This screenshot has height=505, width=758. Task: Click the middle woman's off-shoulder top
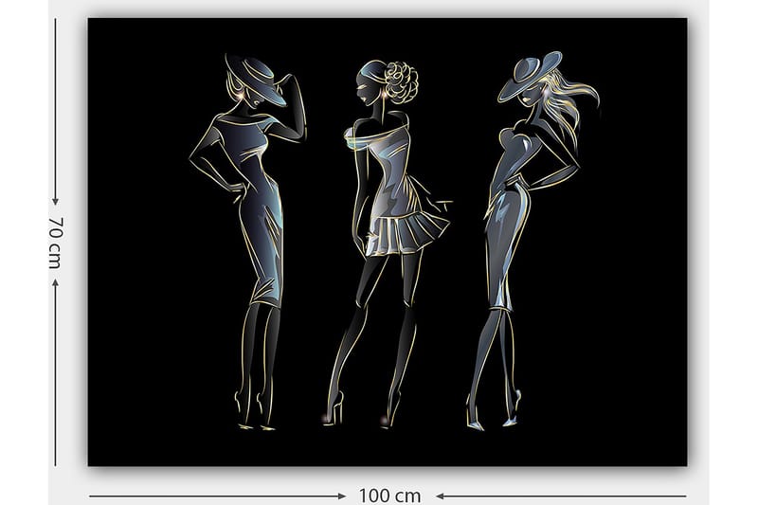coord(384,142)
